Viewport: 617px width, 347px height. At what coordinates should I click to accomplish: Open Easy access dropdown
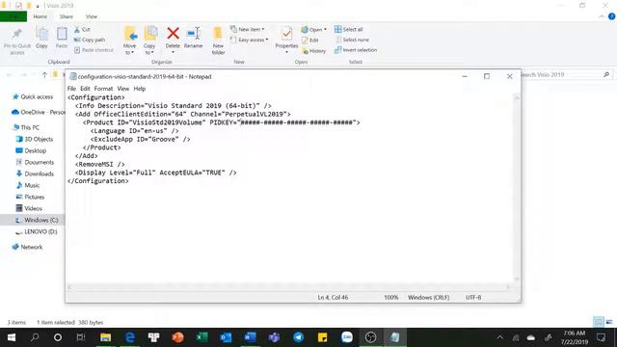(249, 40)
